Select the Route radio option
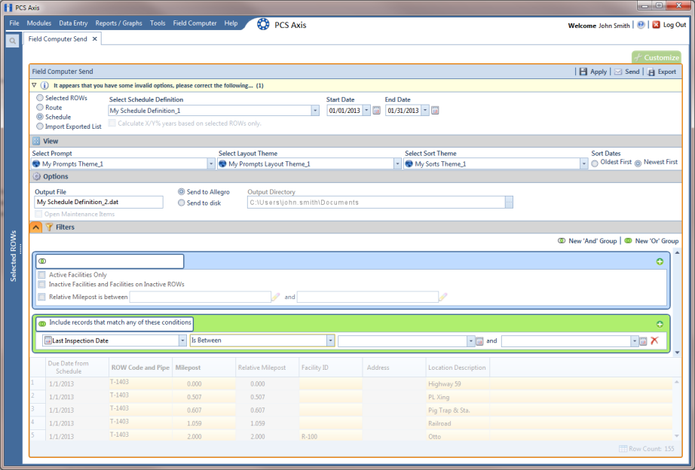695x470 pixels. click(x=40, y=107)
